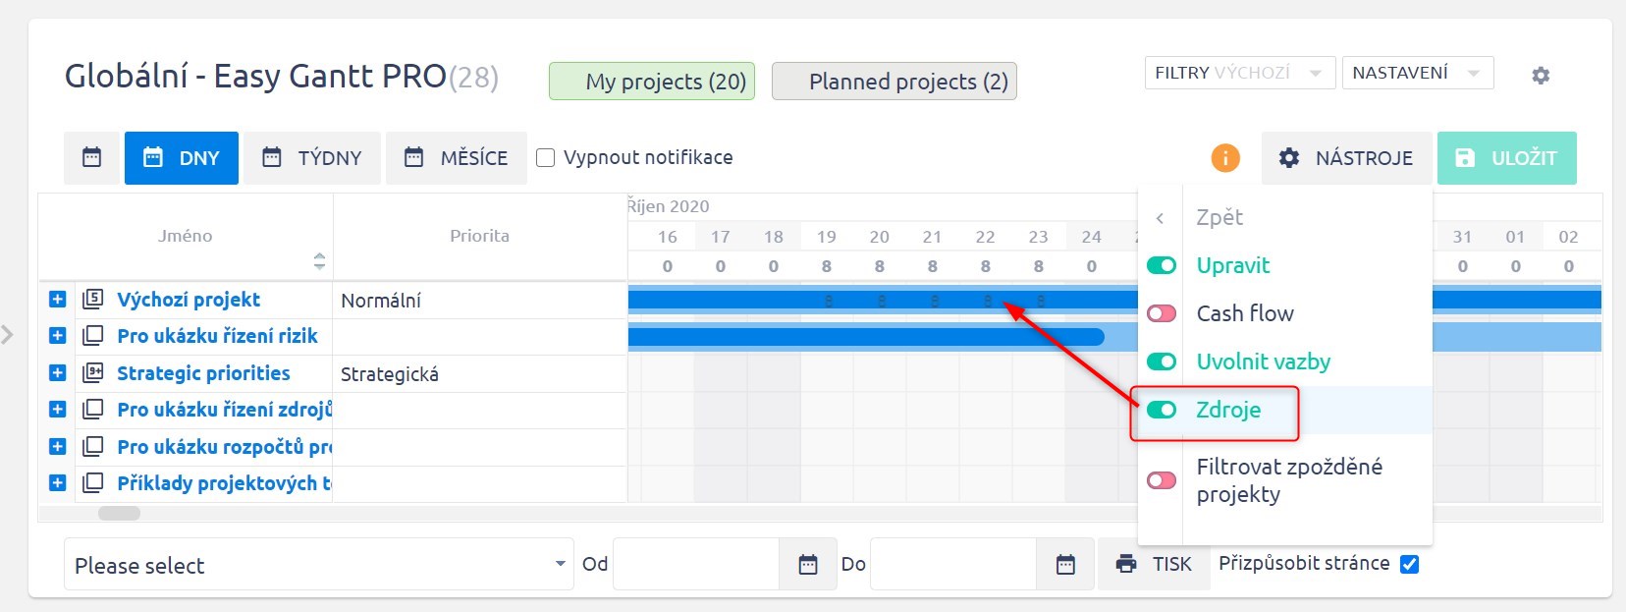Open the Please select combo box
Viewport: 1626px width, 612px height.
[x=319, y=565]
